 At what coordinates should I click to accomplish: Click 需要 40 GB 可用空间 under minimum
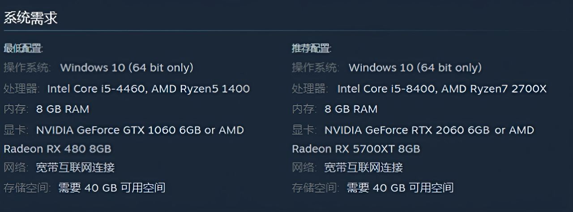tap(112, 187)
